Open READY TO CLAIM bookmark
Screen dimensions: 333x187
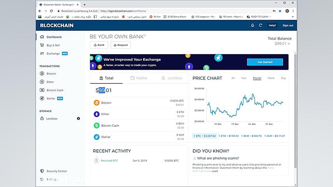point(259,17)
